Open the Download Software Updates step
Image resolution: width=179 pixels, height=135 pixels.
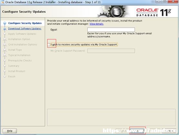coord(25,29)
